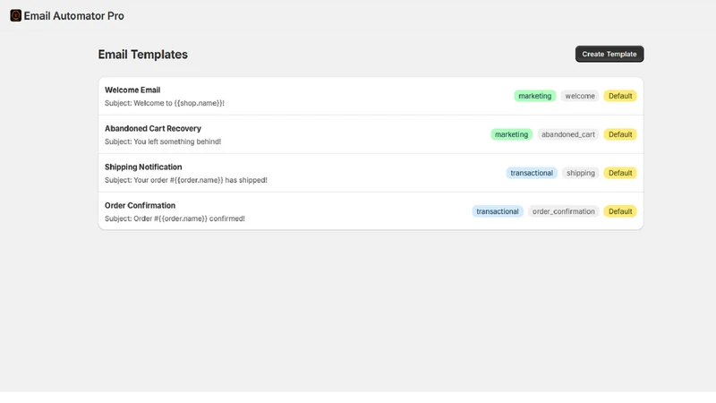Click the Email Automator Pro app title

pyautogui.click(x=74, y=16)
